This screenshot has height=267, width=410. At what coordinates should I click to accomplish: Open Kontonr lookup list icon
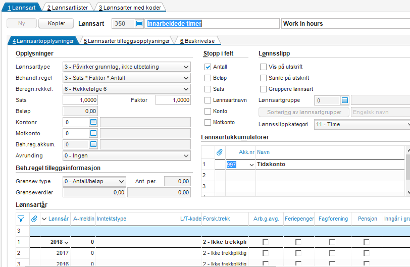[93, 122]
